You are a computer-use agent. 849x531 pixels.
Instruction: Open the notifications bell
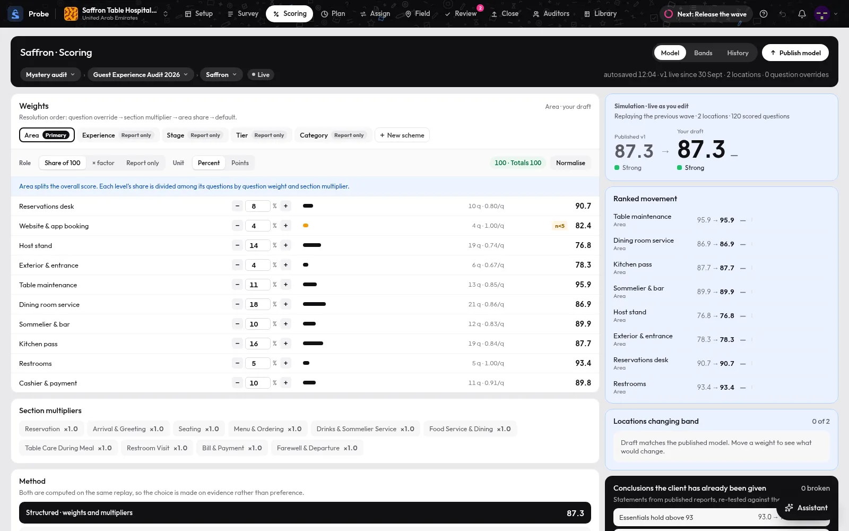[802, 14]
